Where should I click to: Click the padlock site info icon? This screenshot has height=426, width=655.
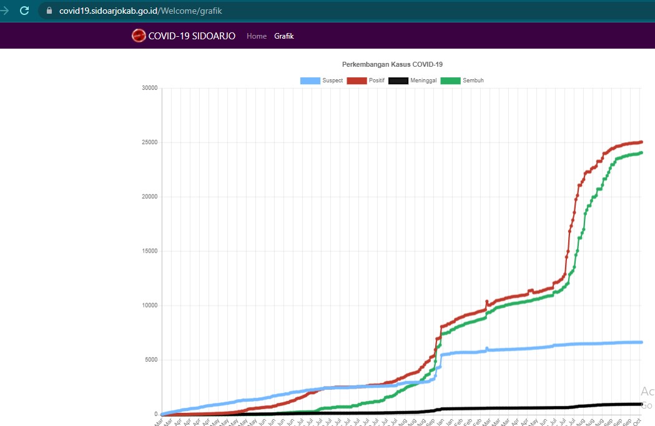coord(50,11)
